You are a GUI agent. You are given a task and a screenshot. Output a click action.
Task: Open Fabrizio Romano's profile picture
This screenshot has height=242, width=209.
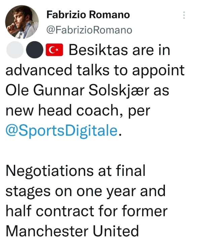click(22, 22)
